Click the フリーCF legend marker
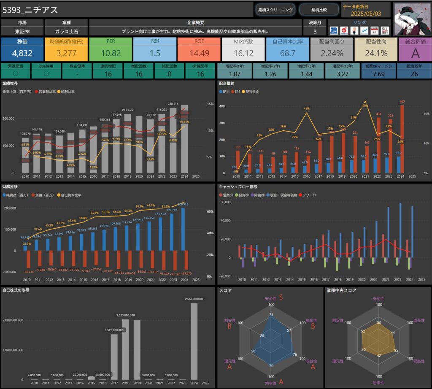432x389 pixels. click(300, 195)
